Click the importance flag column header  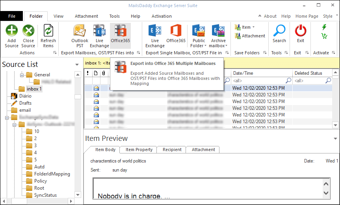(x=87, y=73)
